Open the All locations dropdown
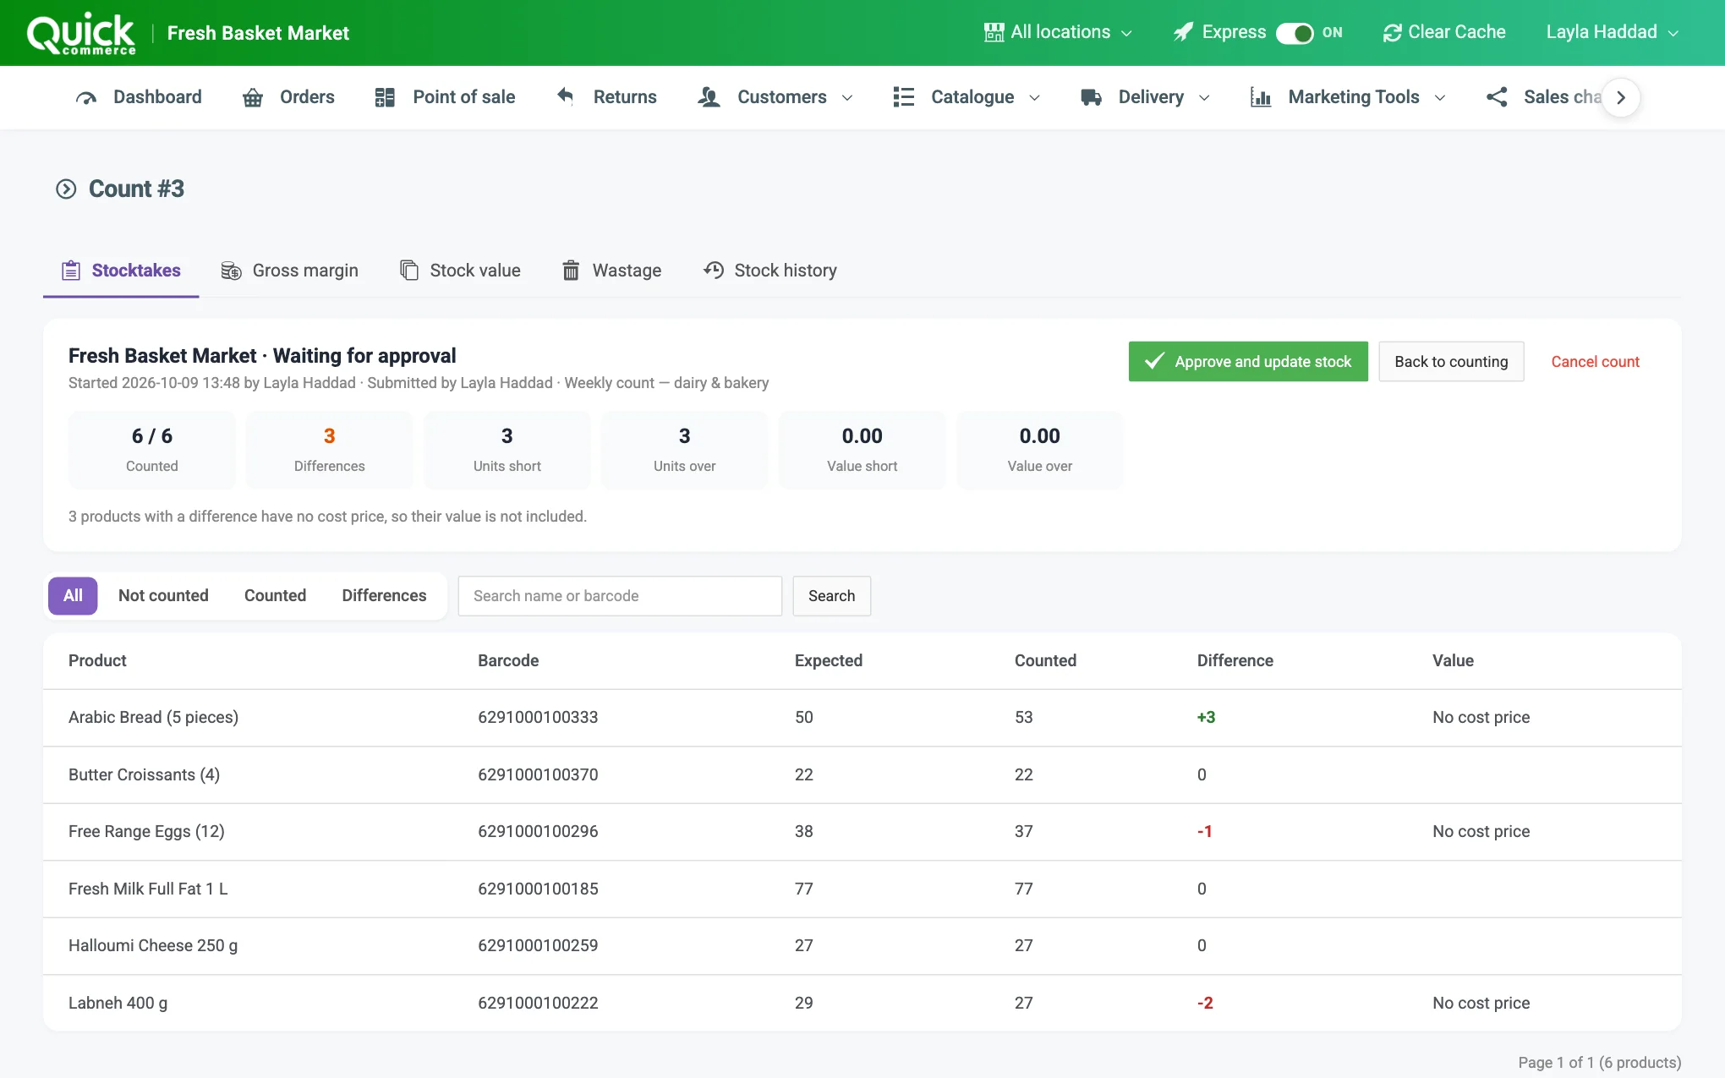This screenshot has height=1078, width=1725. pos(1058,32)
